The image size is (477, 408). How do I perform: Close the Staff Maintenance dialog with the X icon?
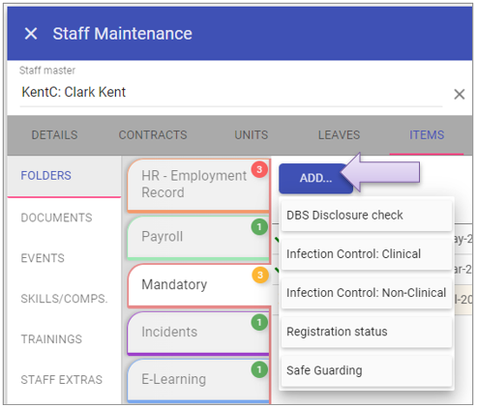[x=31, y=34]
